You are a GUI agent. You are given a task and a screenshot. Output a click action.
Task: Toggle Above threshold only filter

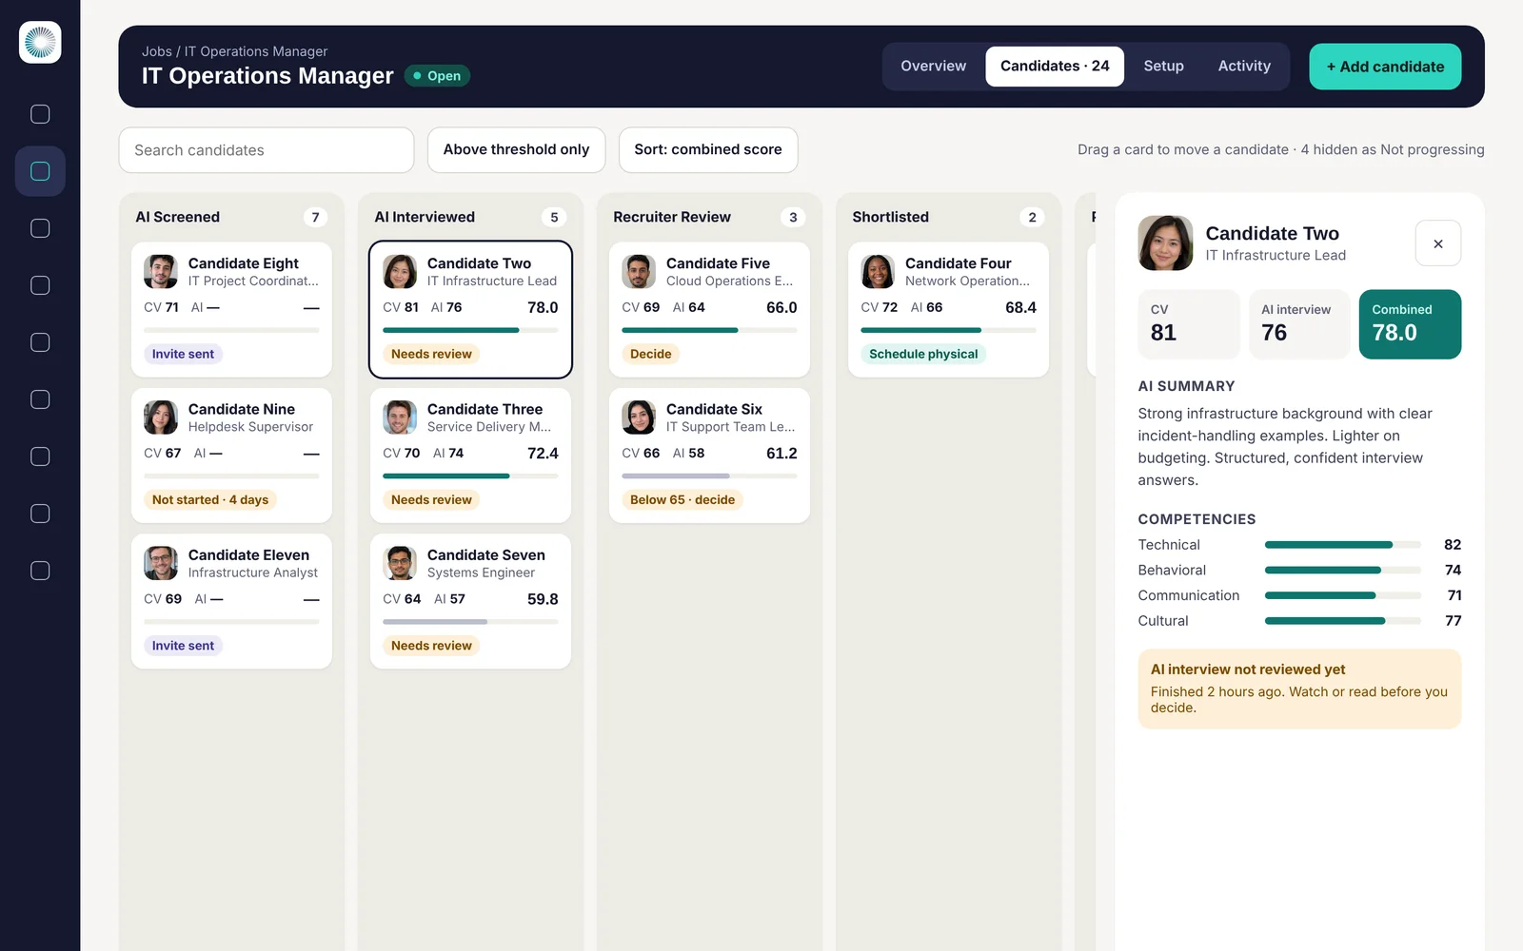pos(516,150)
